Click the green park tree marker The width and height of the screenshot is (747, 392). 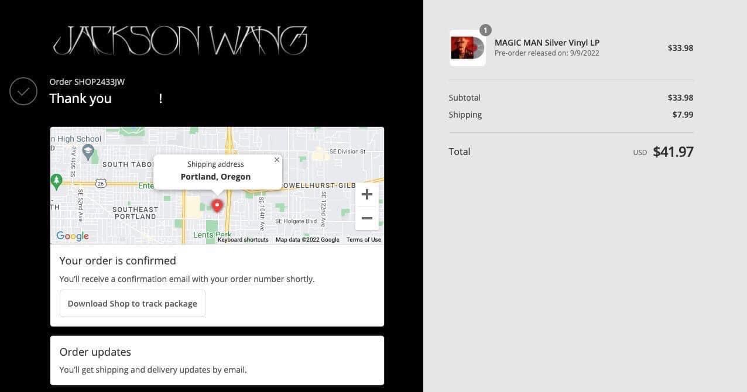[x=57, y=181]
